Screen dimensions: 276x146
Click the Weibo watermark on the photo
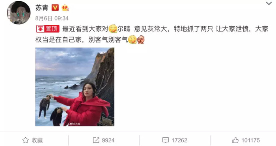point(75,124)
